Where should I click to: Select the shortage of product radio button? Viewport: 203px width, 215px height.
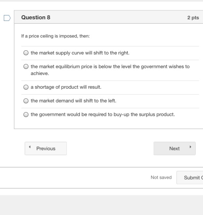point(26,87)
